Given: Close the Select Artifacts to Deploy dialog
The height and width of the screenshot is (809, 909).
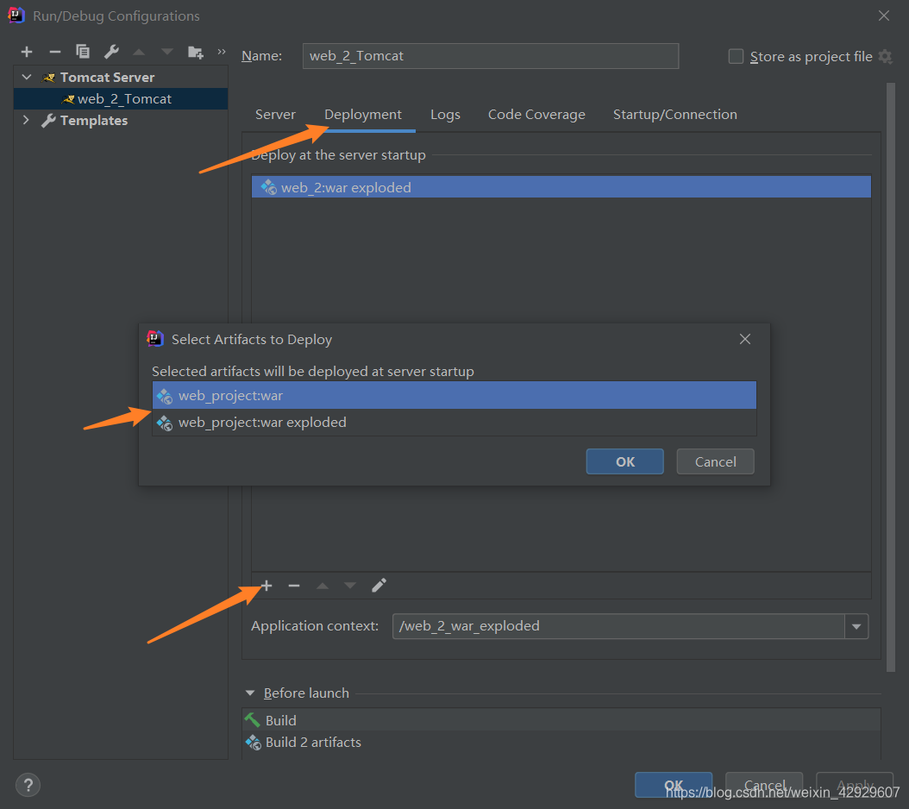Looking at the screenshot, I should point(745,339).
